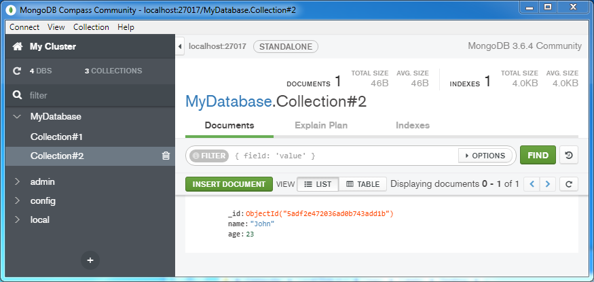Select the admin database name
This screenshot has height=282, width=594.
pos(42,182)
